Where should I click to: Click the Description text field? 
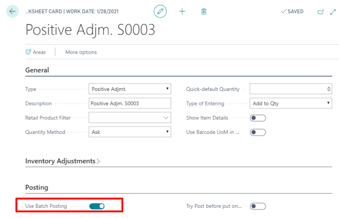click(x=130, y=103)
